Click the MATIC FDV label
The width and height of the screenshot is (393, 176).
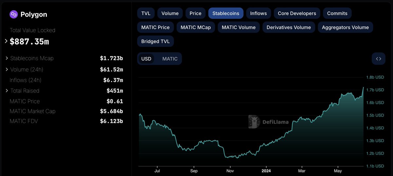click(24, 121)
